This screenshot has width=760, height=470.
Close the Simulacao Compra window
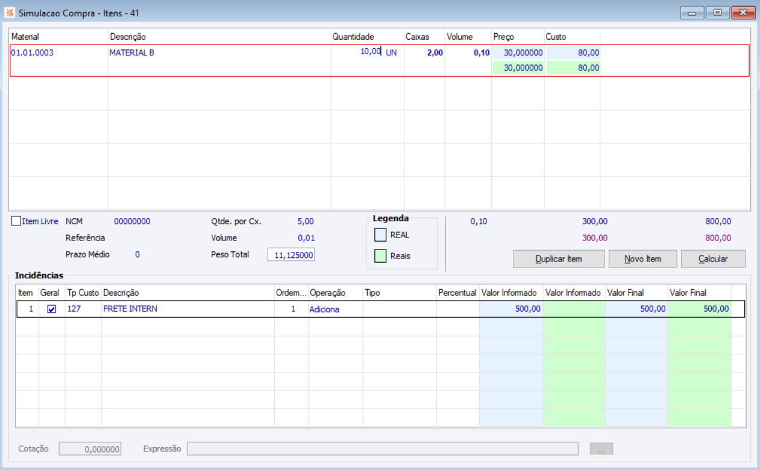click(743, 13)
